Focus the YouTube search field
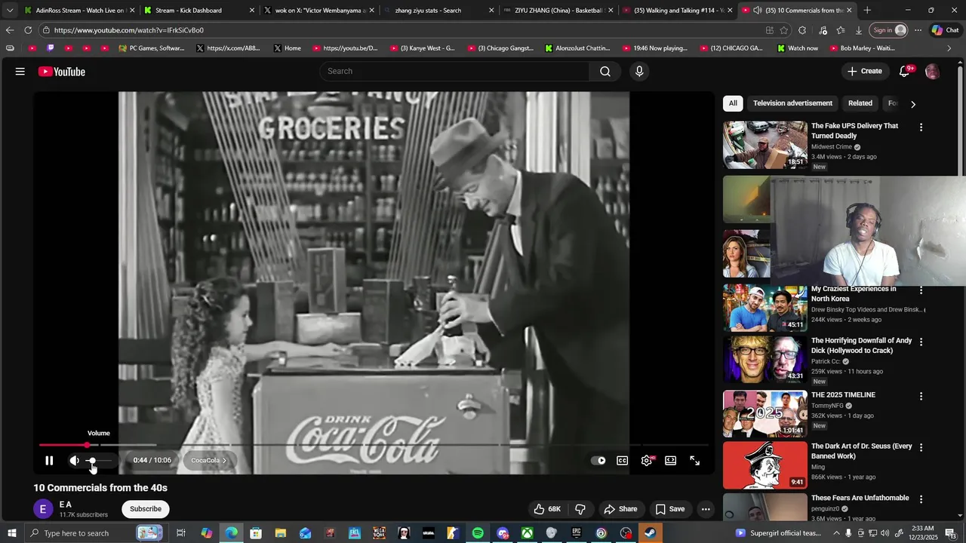966x543 pixels. pyautogui.click(x=455, y=71)
